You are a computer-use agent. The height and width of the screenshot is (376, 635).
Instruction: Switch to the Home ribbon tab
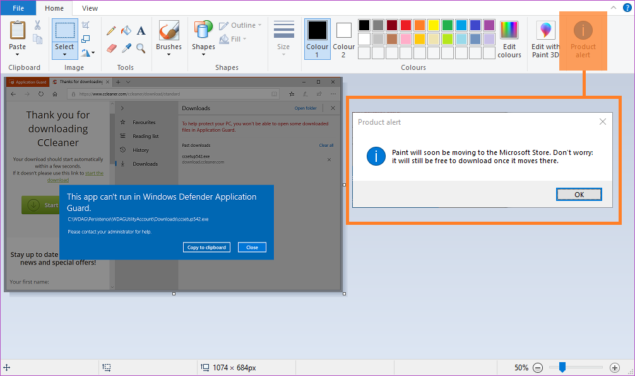54,8
